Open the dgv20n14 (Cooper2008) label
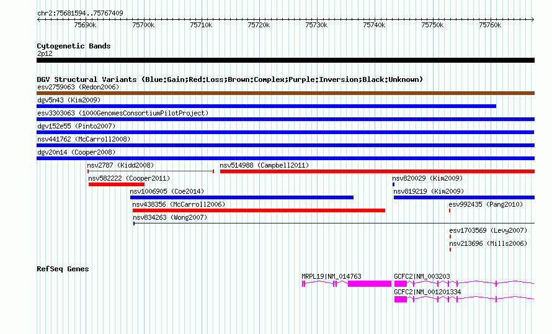Image resolution: width=552 pixels, height=334 pixels. pyautogui.click(x=76, y=152)
